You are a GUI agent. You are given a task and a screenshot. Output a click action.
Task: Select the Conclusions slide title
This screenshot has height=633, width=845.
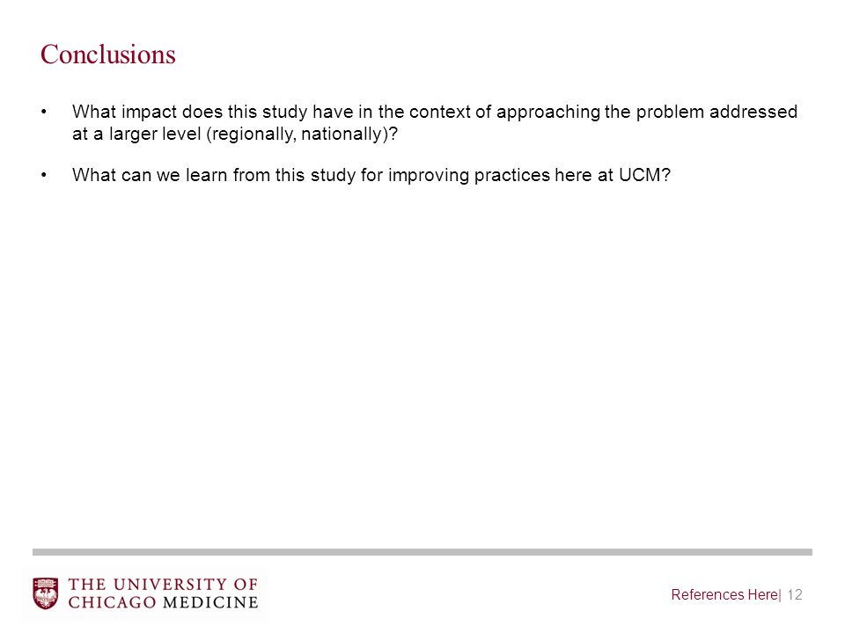pos(107,55)
